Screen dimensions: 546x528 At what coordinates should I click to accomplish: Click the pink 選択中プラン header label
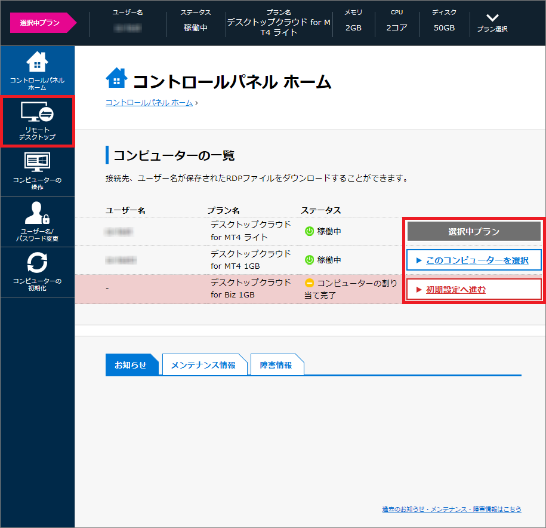pyautogui.click(x=43, y=23)
